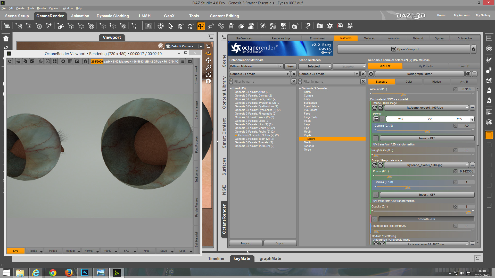Open the Octane viewport help icon
495x278 pixels.
86,61
